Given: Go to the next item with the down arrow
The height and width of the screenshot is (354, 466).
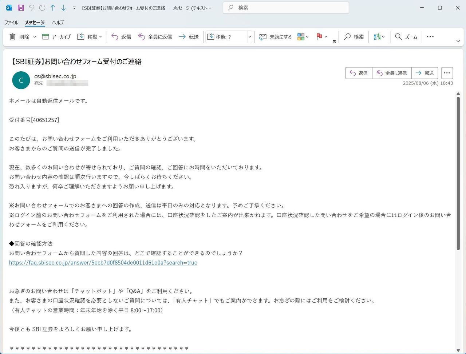Looking at the screenshot, I should coord(63,8).
